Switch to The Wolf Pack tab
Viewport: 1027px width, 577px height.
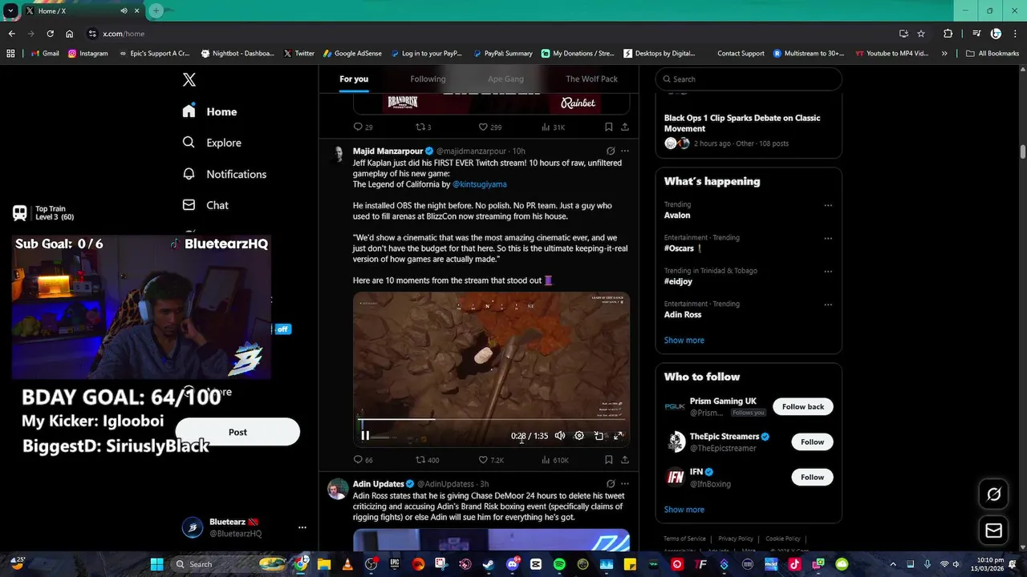pyautogui.click(x=591, y=79)
